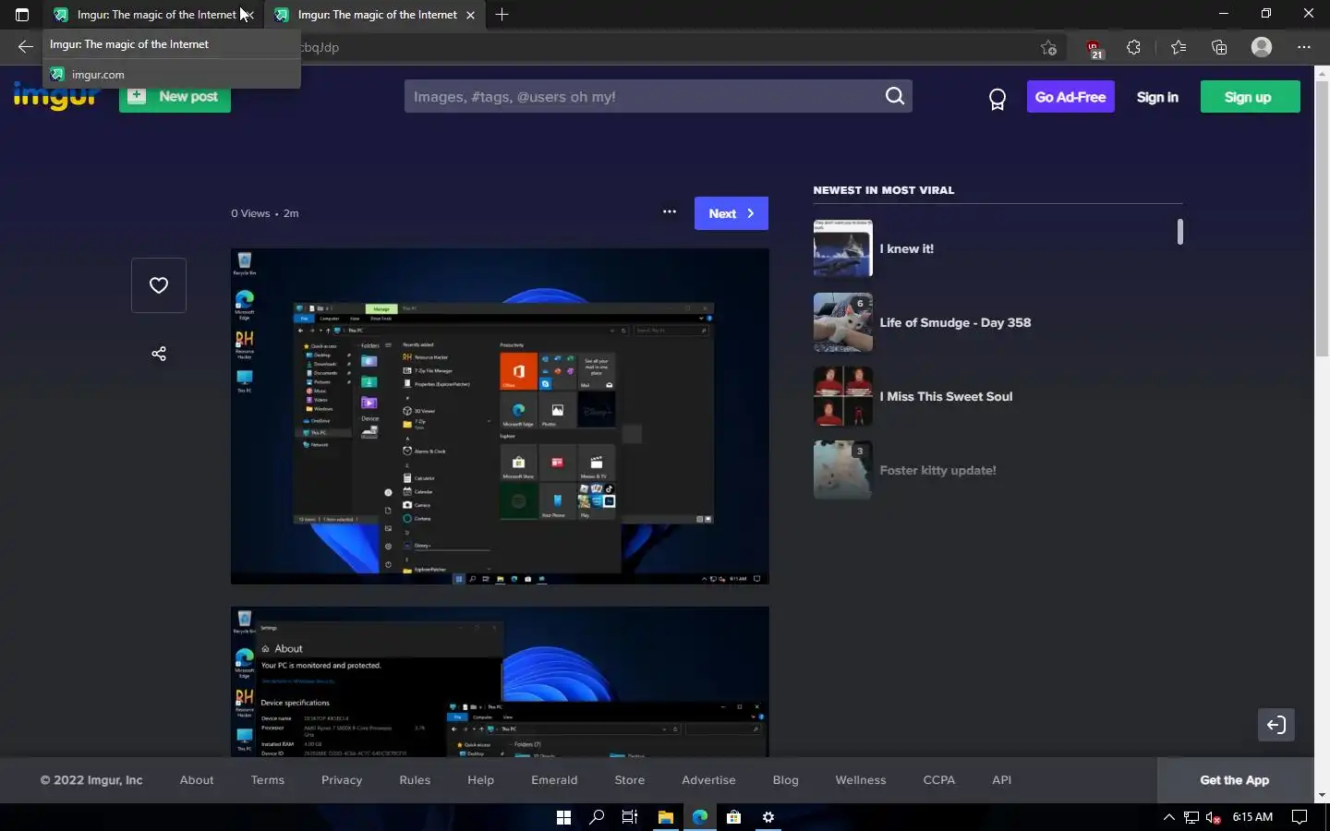Image resolution: width=1330 pixels, height=831 pixels.
Task: Go back with the browser arrow
Action: [25, 47]
